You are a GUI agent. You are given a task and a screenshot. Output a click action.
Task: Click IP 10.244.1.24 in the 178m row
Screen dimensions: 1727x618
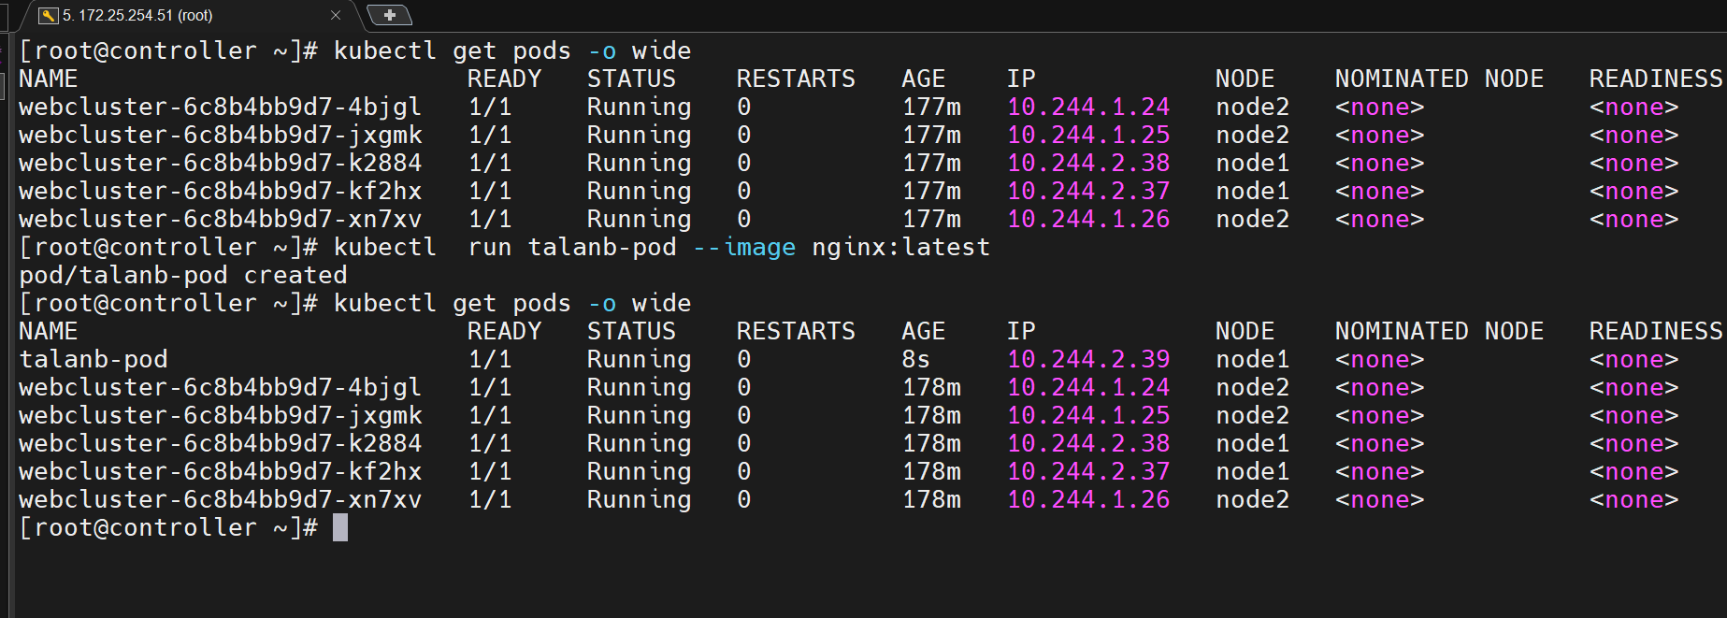click(x=1088, y=387)
